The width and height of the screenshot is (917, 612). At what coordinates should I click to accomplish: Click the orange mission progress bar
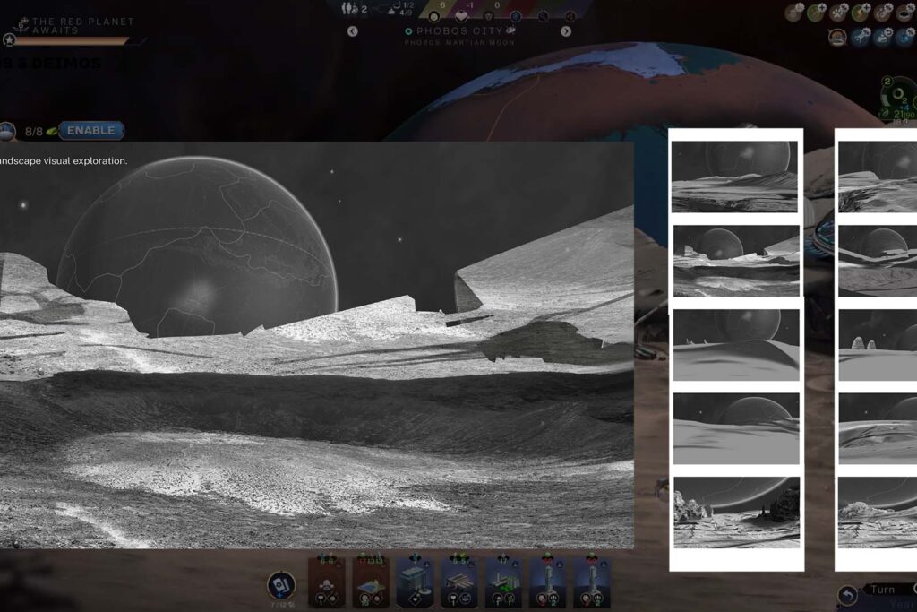(x=72, y=41)
